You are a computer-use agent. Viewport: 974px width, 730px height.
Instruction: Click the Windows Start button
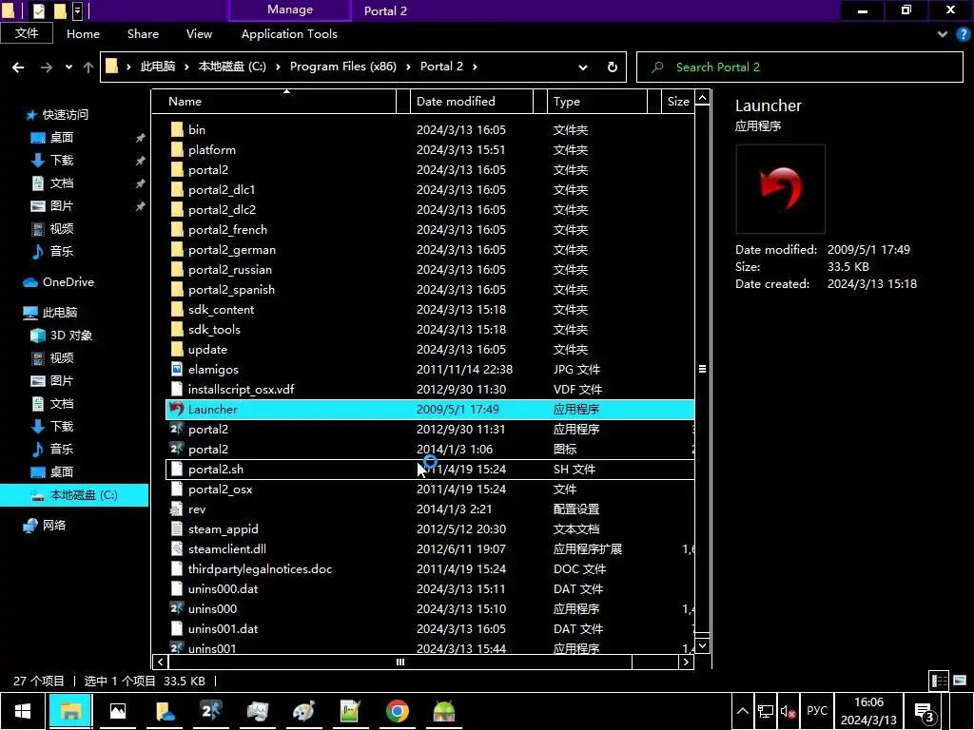23,711
